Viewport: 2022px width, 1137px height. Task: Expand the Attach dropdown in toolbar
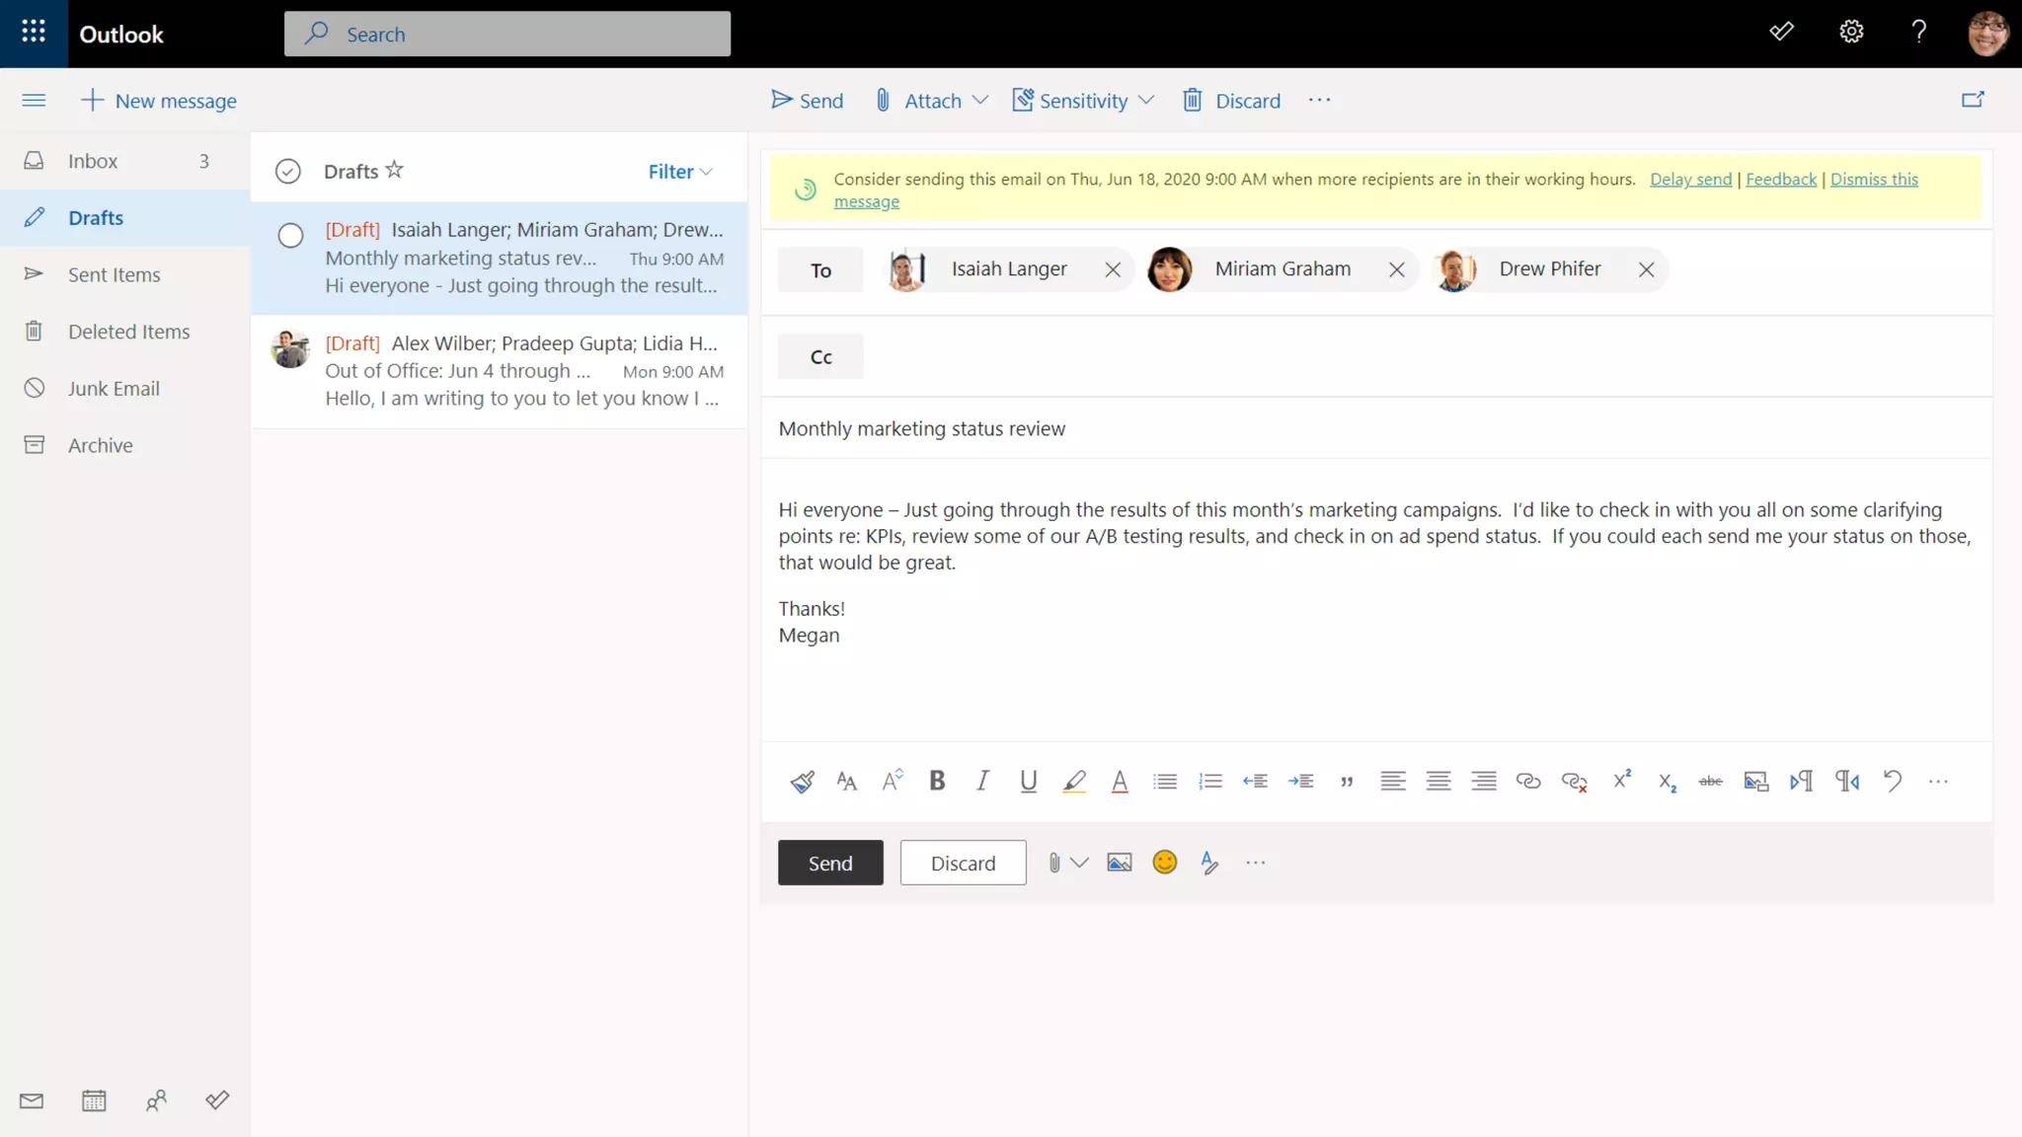pos(980,101)
